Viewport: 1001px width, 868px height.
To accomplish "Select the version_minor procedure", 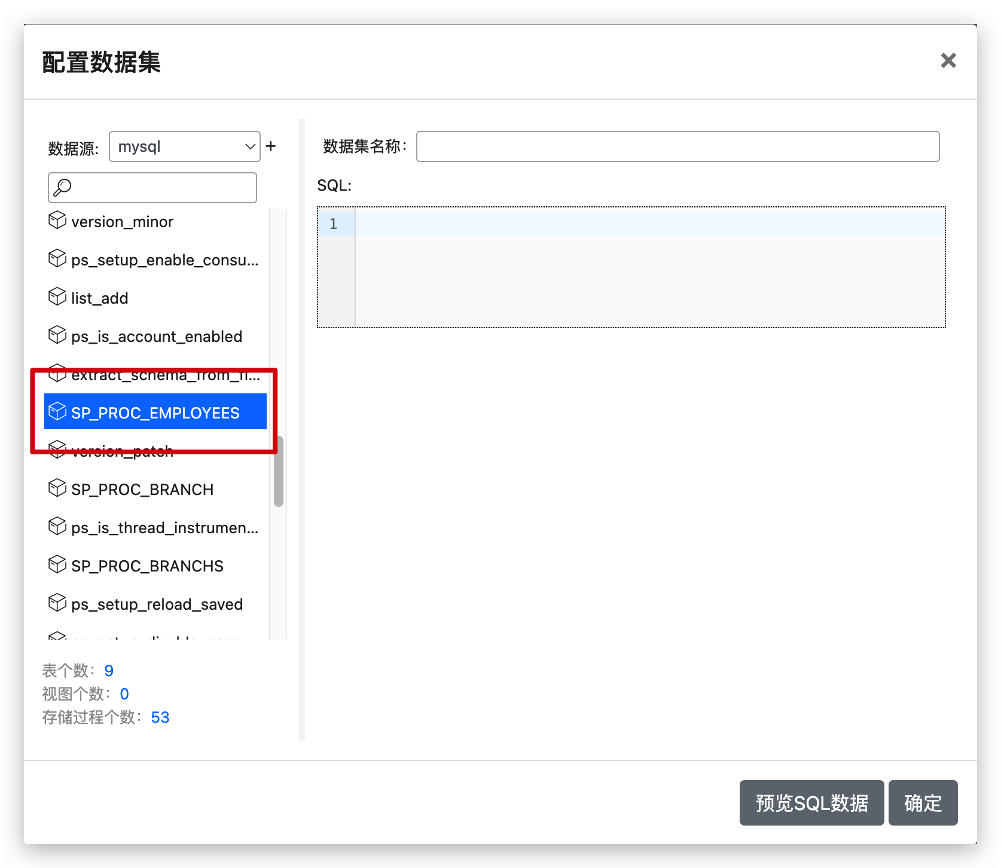I will click(122, 222).
